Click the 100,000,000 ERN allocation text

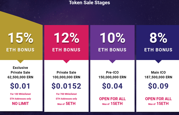66,77
